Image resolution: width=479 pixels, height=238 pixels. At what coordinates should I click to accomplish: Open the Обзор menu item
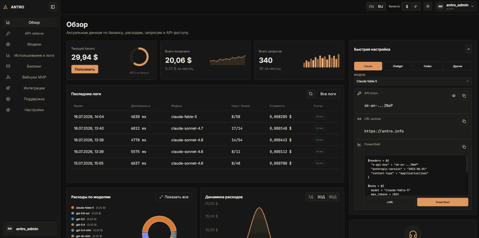click(x=30, y=22)
